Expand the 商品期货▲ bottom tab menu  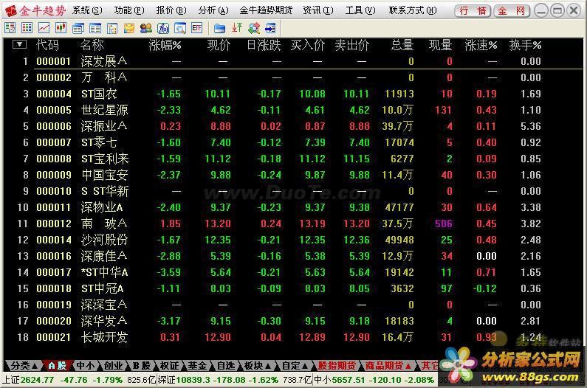point(388,365)
